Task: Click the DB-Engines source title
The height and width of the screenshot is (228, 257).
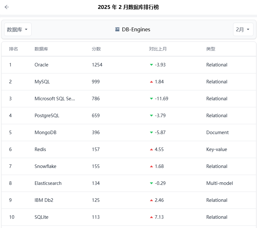Action: click(x=136, y=30)
